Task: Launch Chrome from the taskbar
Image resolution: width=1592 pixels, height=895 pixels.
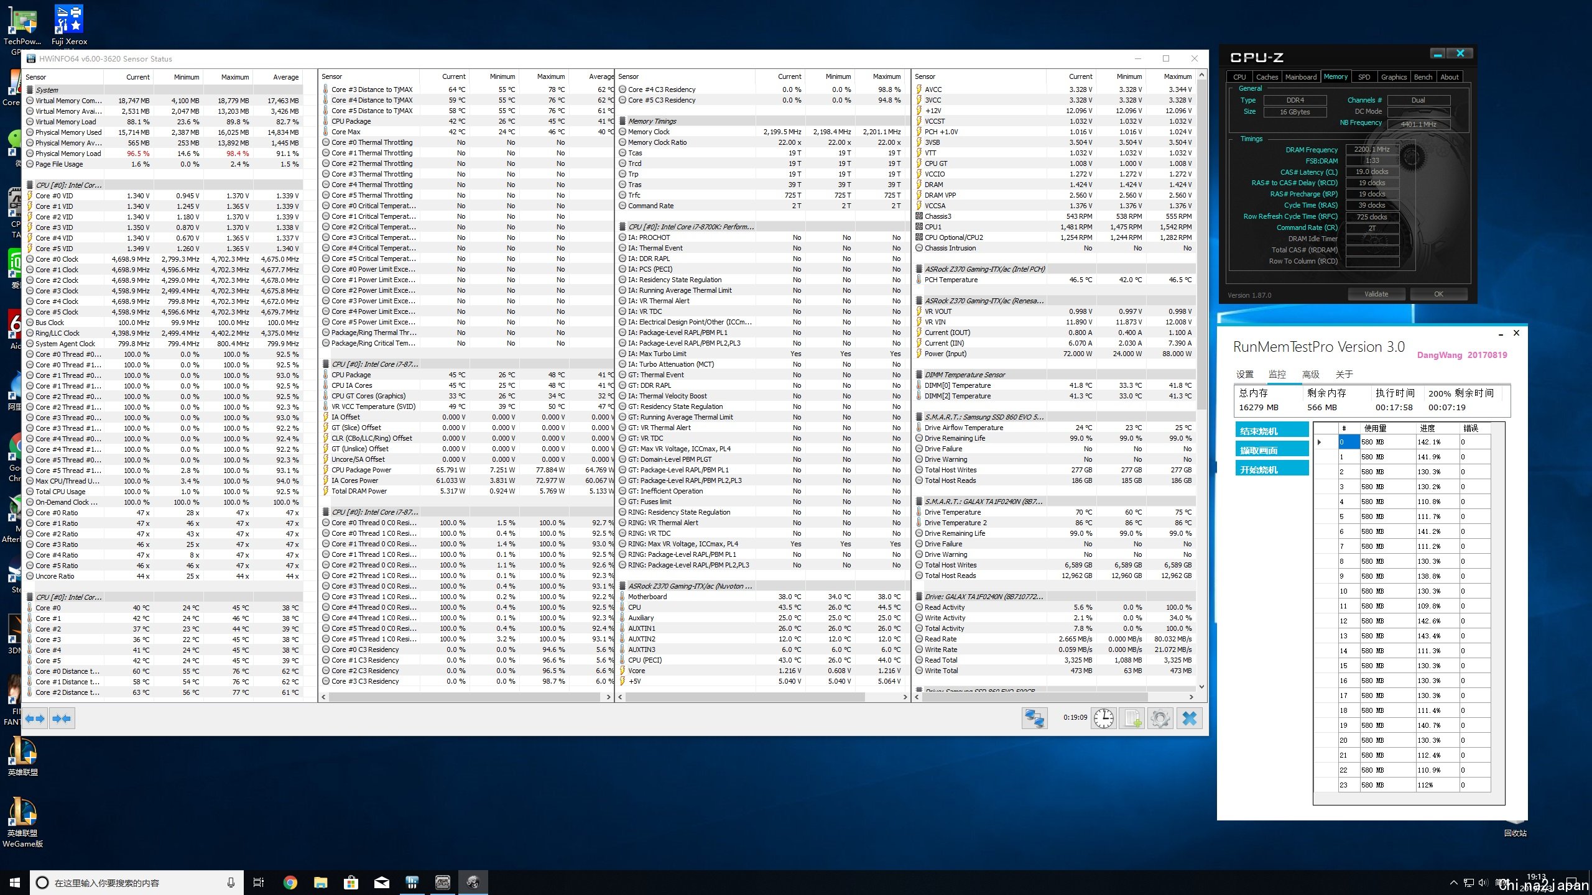Action: 290,883
